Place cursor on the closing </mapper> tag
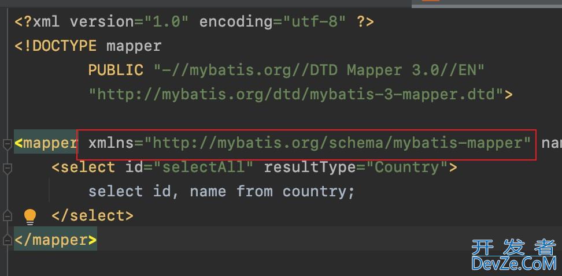This screenshot has height=276, width=562. click(56, 240)
